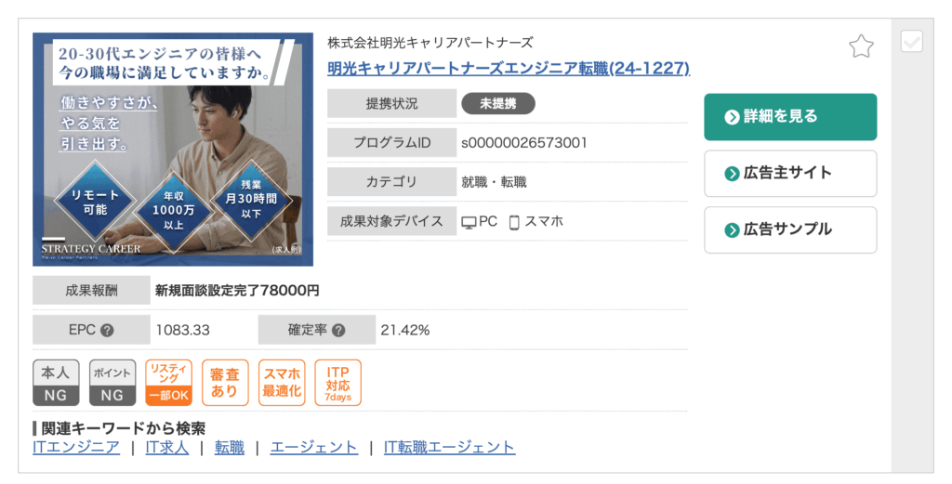This screenshot has width=952, height=484.
Task: Search by エージェント keyword link
Action: (314, 448)
